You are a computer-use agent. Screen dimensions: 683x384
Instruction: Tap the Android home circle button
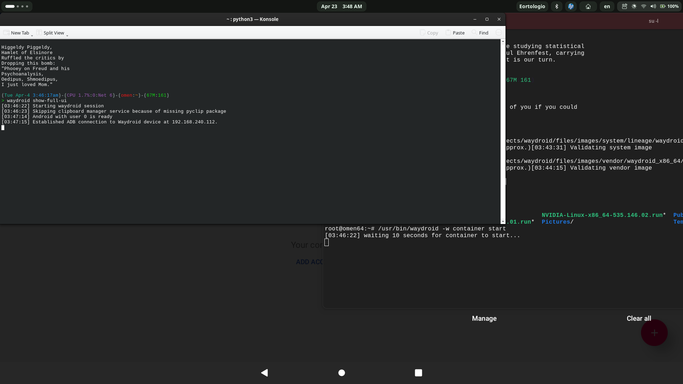coord(341,373)
